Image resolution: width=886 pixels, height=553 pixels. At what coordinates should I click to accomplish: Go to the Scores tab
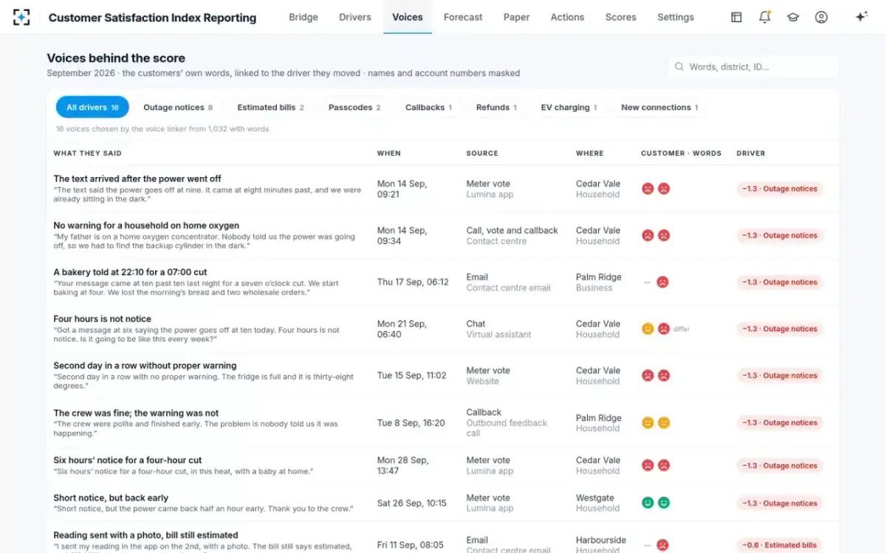pos(621,17)
